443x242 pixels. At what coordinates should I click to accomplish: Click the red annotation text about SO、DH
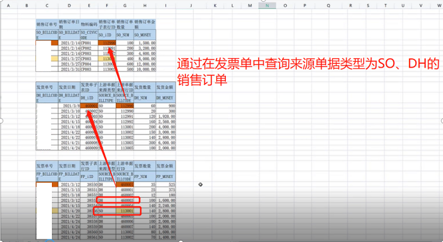308,71
